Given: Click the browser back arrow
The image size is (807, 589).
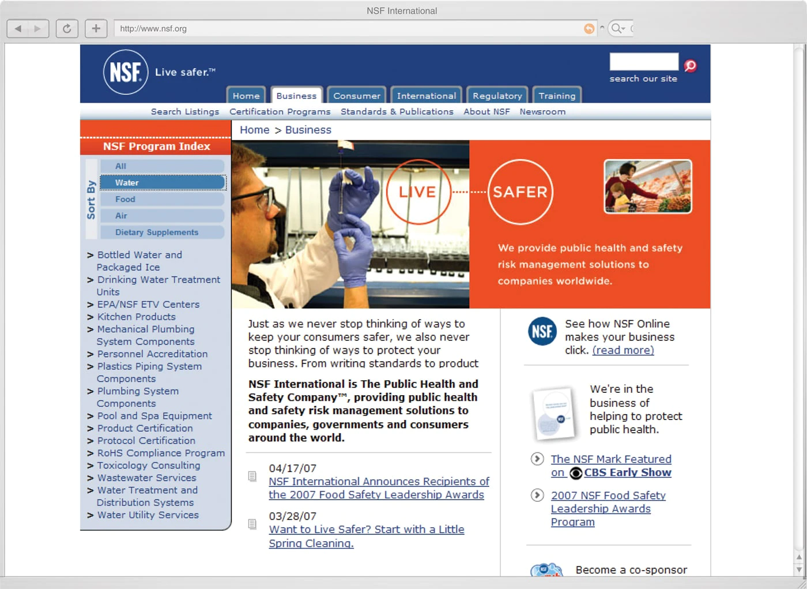Looking at the screenshot, I should click(x=18, y=28).
